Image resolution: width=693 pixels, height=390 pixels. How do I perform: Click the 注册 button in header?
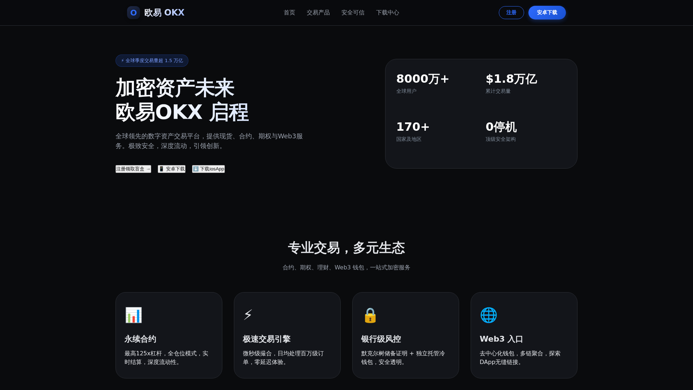[x=511, y=13]
